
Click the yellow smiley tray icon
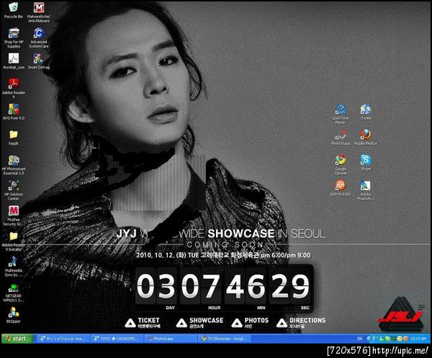coord(400,339)
